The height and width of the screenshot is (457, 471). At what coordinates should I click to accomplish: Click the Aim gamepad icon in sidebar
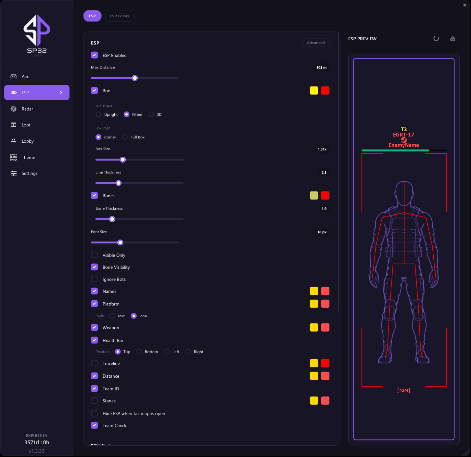coord(14,76)
